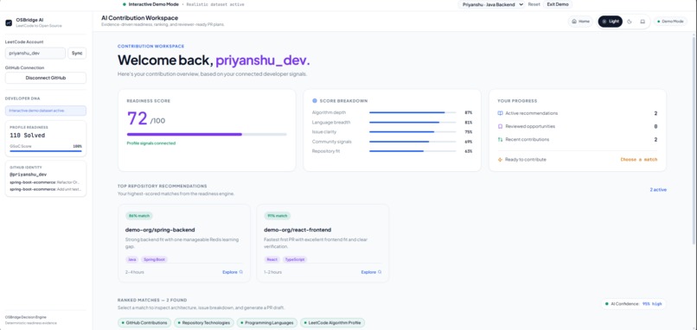Click the spring-boot-ecommerce Add unit test entry

(45, 189)
